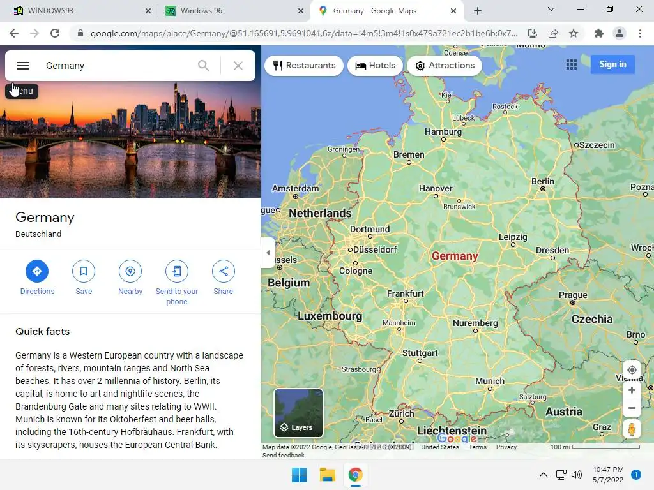Open the Windows Start menu
The image size is (654, 490).
click(299, 475)
